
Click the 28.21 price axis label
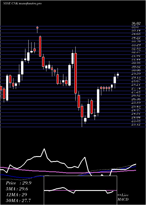[x=136, y=85]
